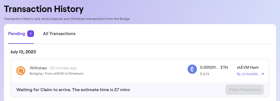The width and height of the screenshot is (280, 101).
Task: Click the ETH currency label
Action: pyautogui.click(x=224, y=67)
